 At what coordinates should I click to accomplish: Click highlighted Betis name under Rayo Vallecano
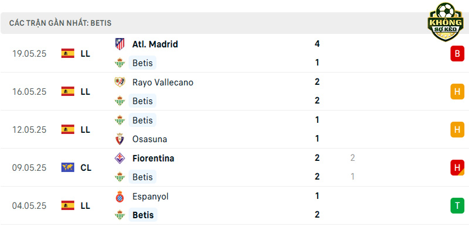(142, 101)
